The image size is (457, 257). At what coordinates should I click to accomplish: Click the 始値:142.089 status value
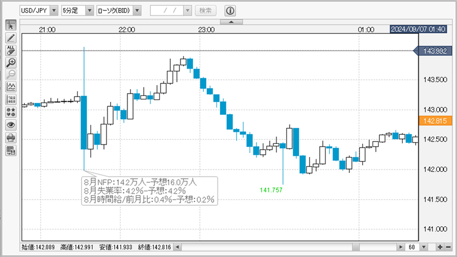38,247
